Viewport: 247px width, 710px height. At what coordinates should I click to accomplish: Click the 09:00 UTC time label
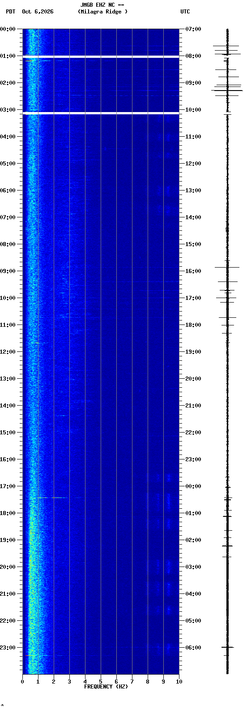[193, 83]
